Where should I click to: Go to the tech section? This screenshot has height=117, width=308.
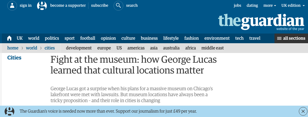[x=239, y=38]
